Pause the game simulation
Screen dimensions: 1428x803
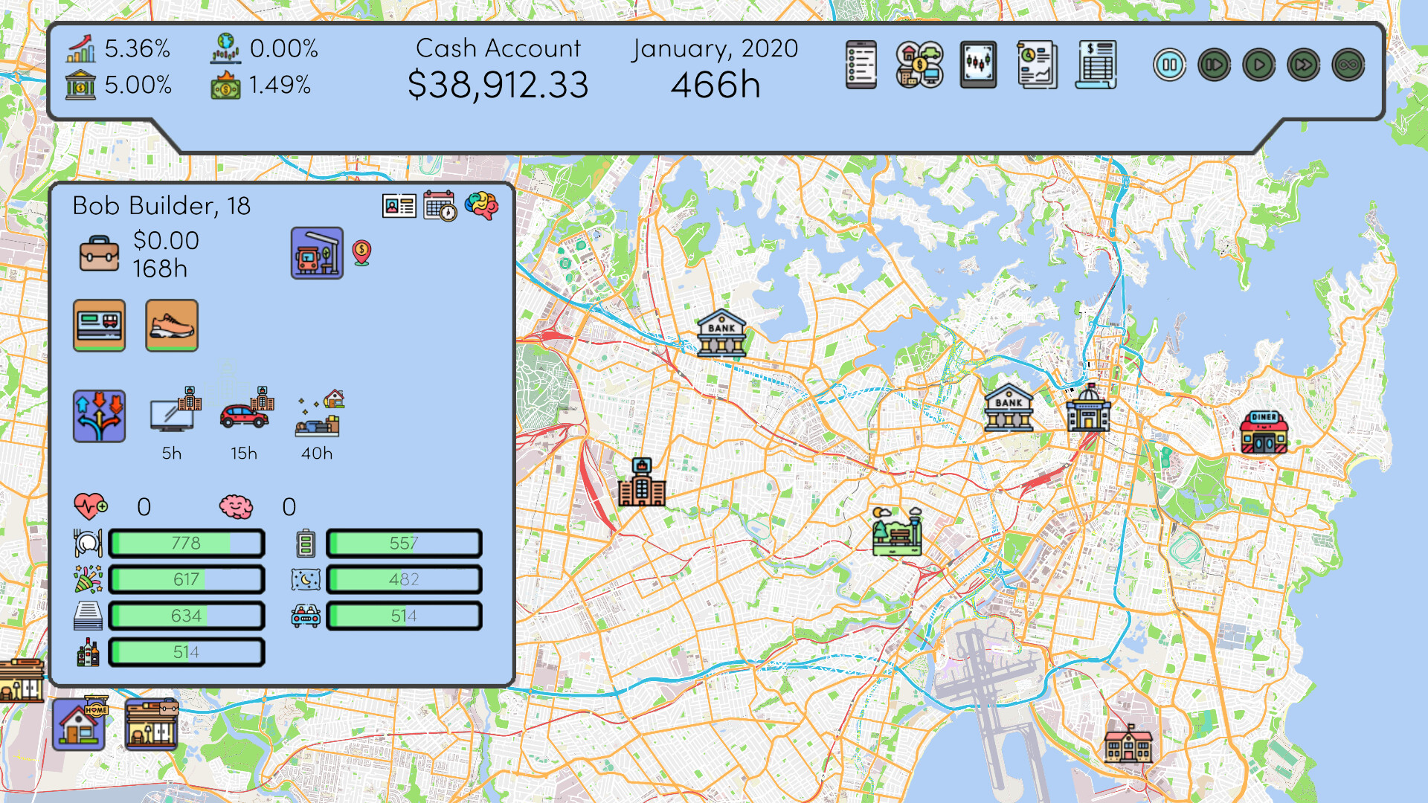point(1169,65)
